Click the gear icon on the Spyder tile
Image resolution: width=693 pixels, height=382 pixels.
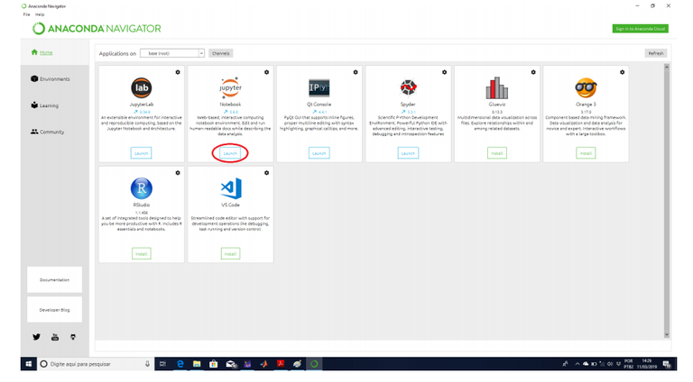(444, 72)
